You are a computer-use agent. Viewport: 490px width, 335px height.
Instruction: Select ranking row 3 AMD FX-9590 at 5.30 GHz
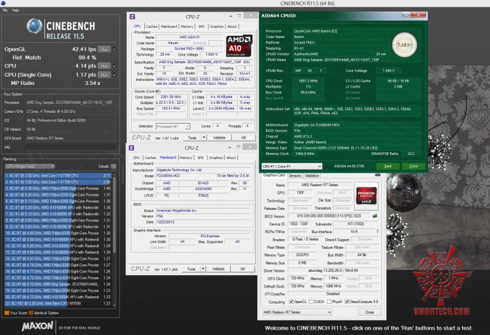58,188
